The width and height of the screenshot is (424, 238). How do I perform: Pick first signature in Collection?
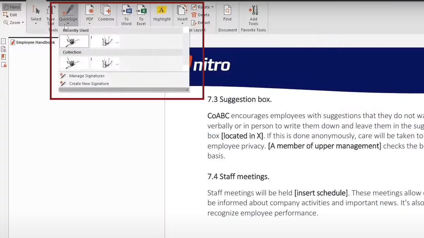coord(74,63)
